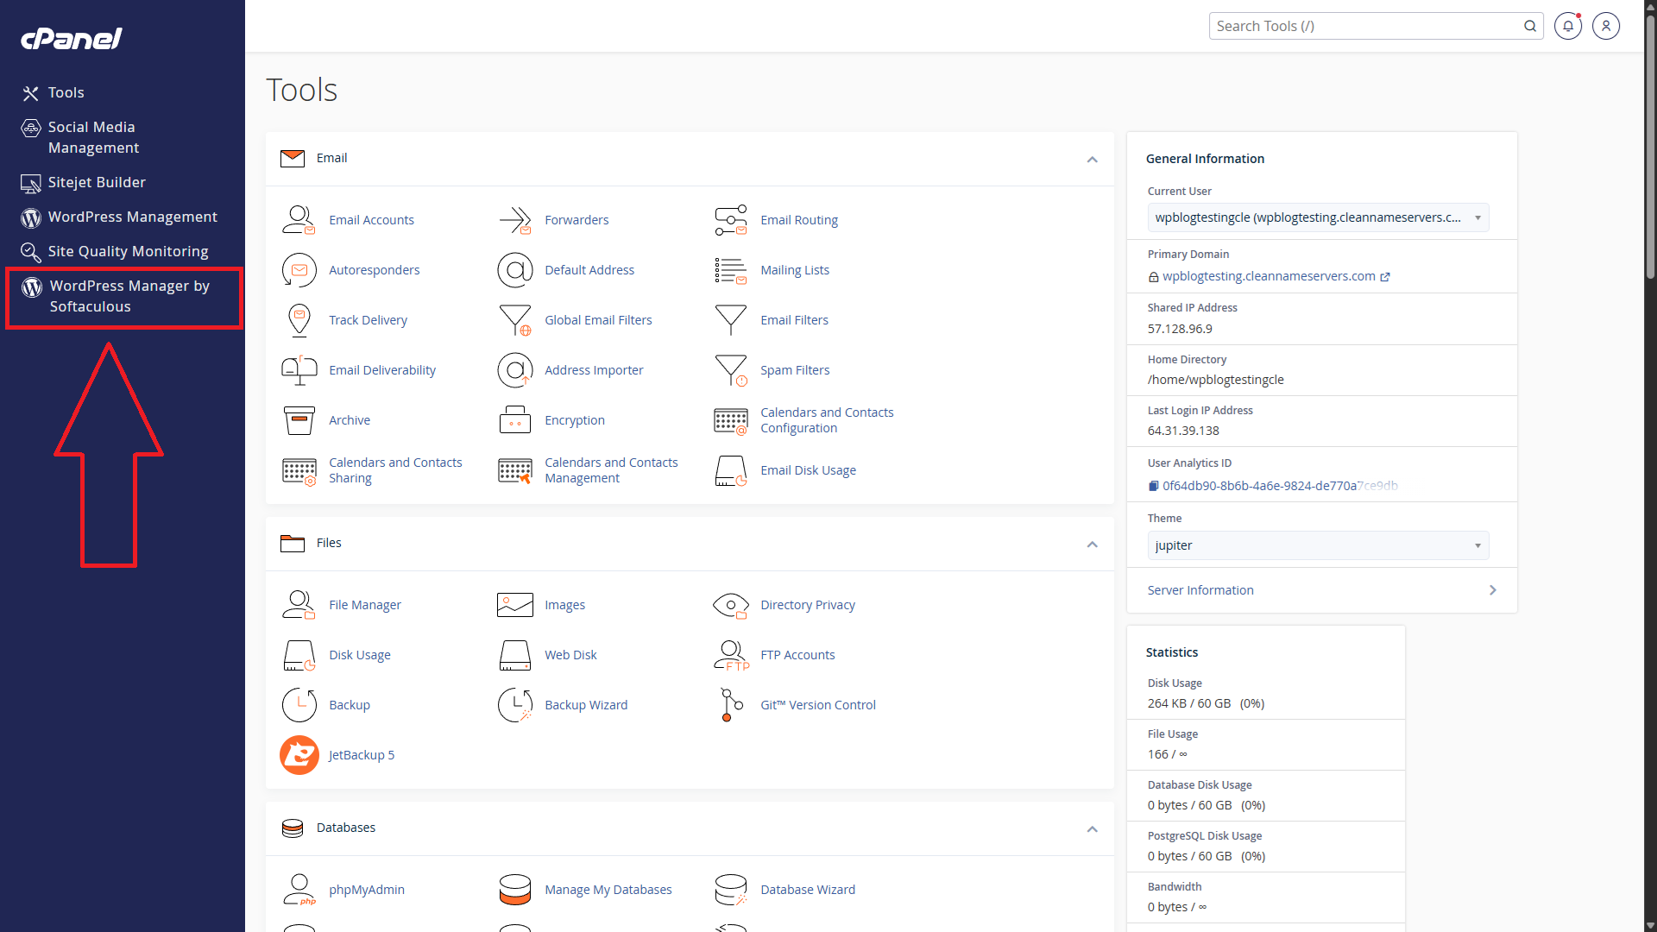This screenshot has width=1657, height=932.
Task: Open WordPress Management in sidebar
Action: pyautogui.click(x=119, y=217)
